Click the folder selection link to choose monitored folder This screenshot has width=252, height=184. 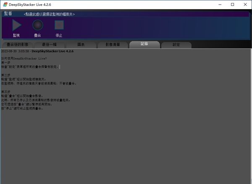49,14
